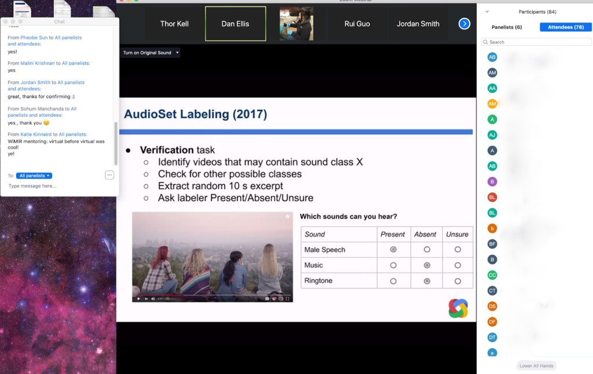Click Katie Kinnaird's name in chat

coord(36,134)
